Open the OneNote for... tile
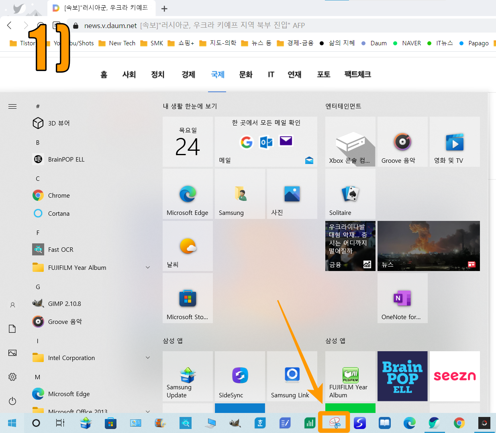 point(402,298)
